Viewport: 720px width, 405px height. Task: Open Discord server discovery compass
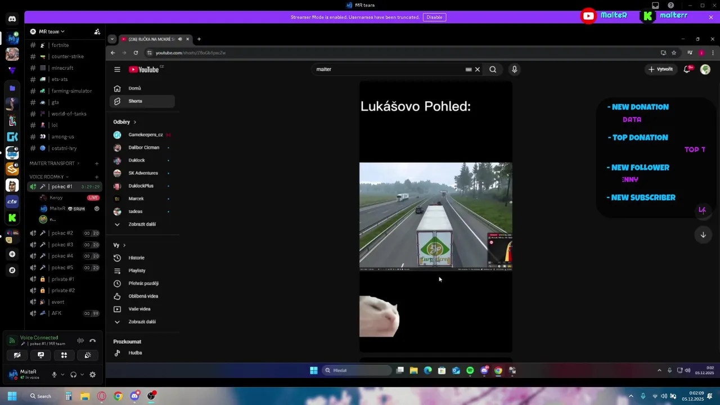pos(12,270)
